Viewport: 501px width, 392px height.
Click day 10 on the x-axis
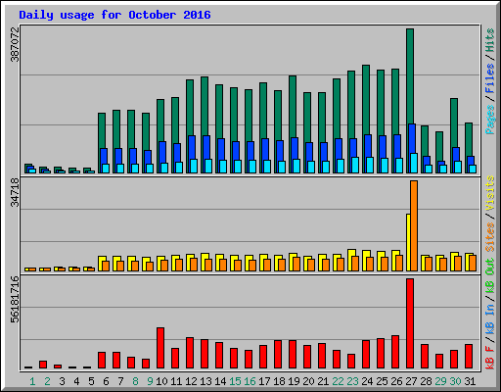pos(161,381)
